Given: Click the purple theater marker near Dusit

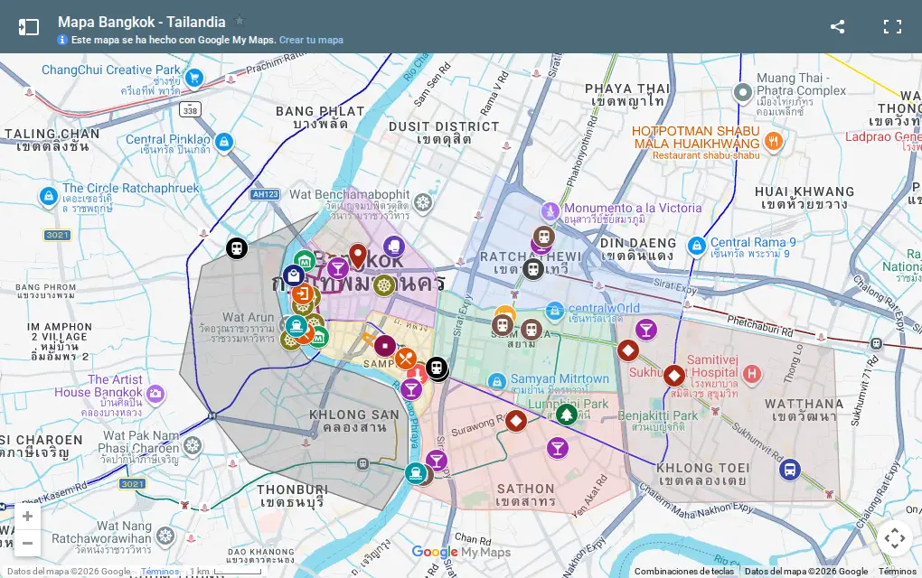Looking at the screenshot, I should pyautogui.click(x=394, y=247).
